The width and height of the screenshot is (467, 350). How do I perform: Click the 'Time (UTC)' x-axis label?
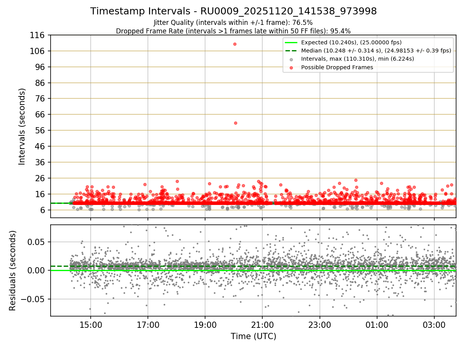tap(253, 336)
